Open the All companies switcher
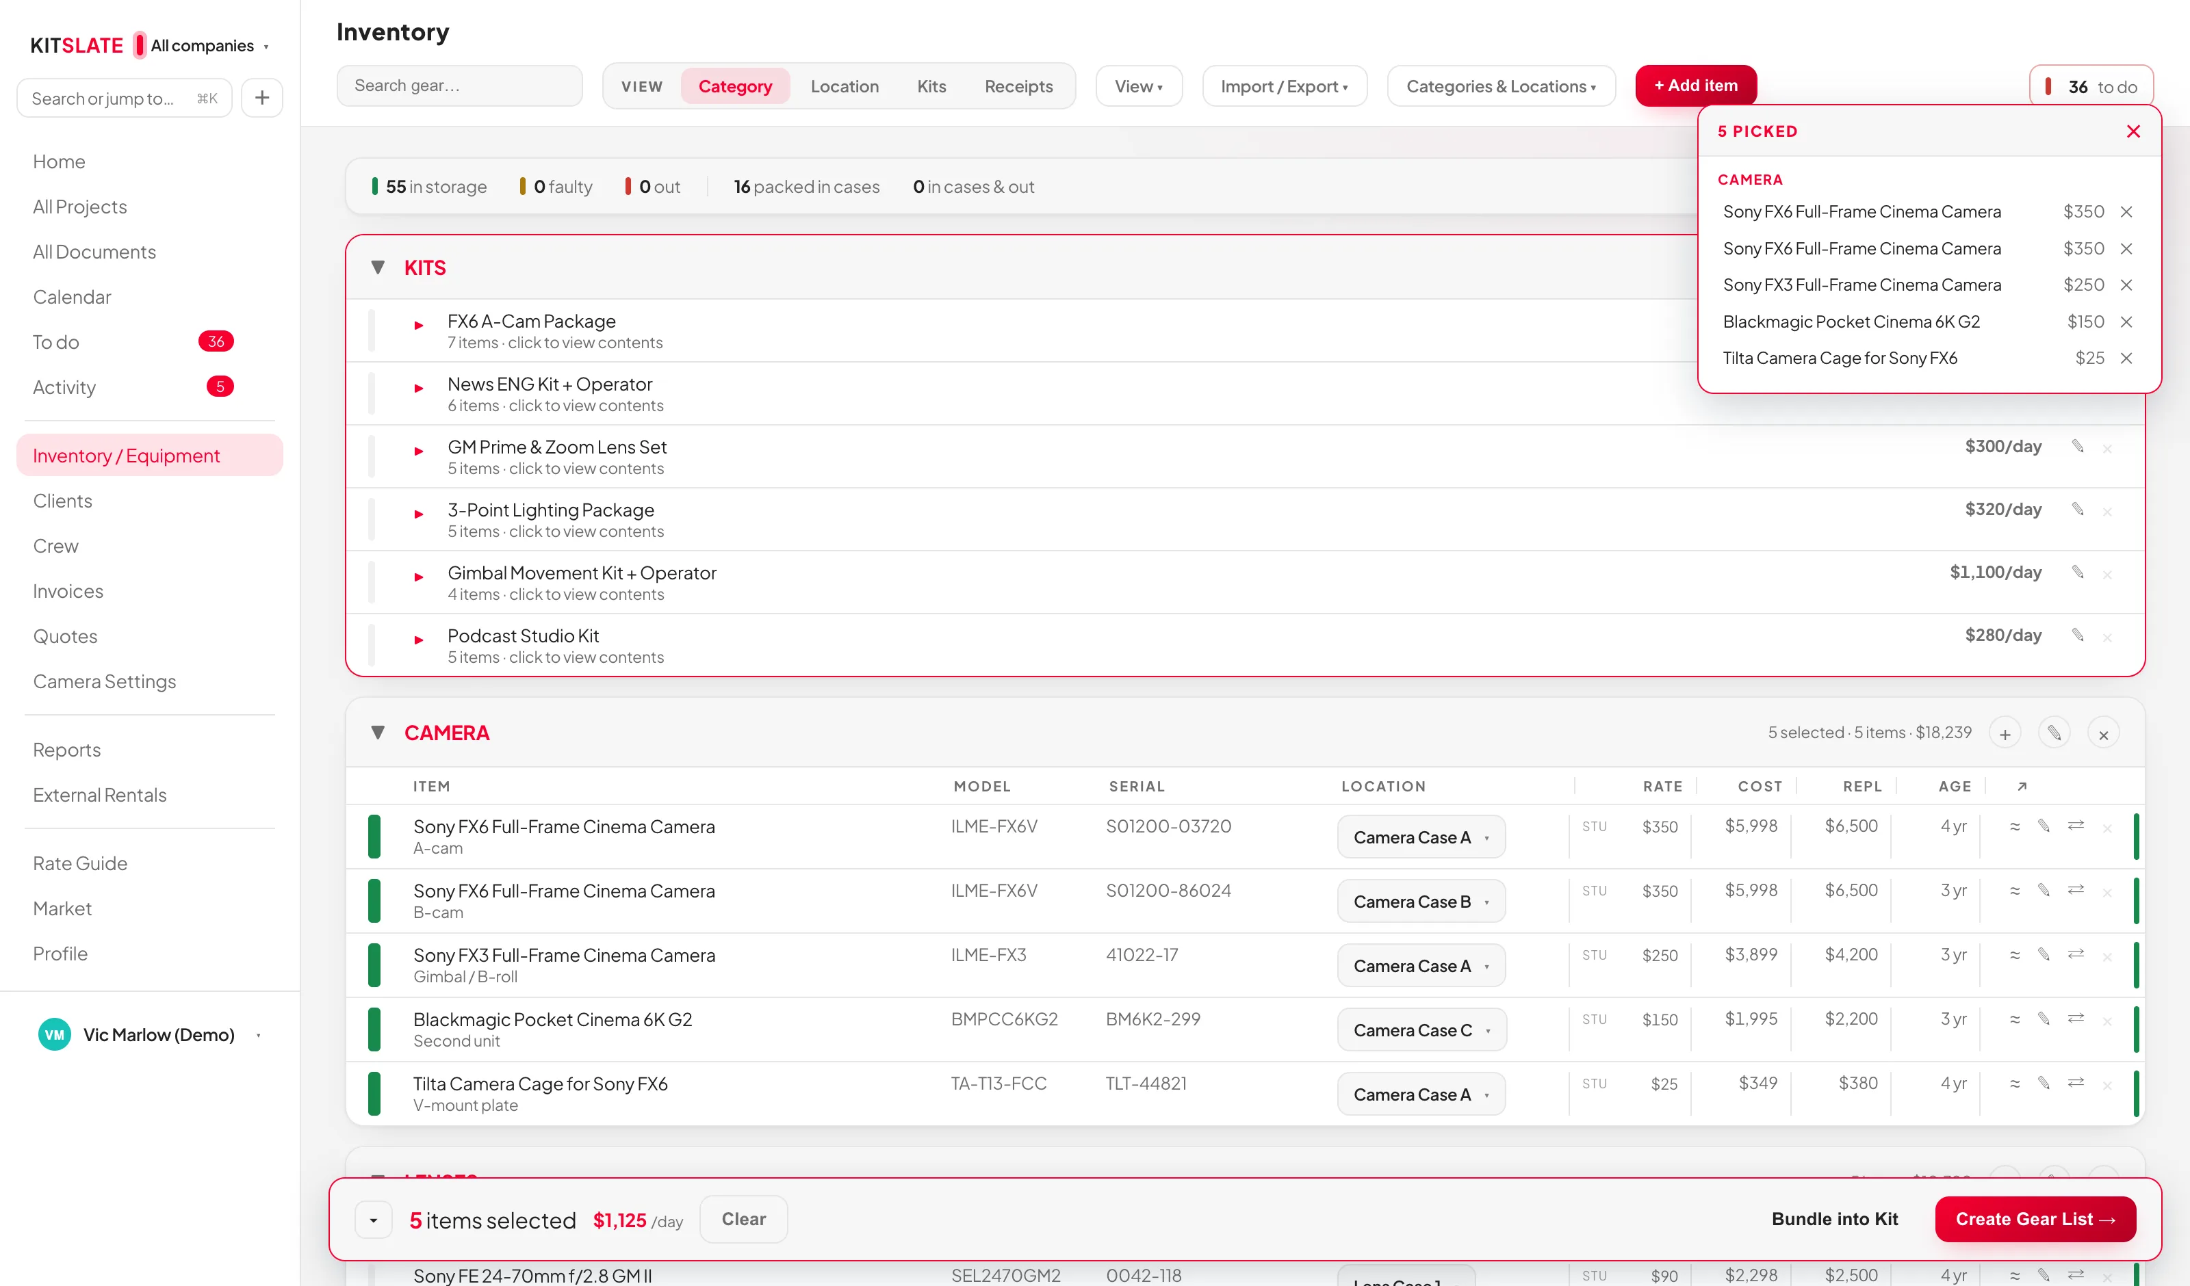The height and width of the screenshot is (1286, 2190). click(210, 46)
